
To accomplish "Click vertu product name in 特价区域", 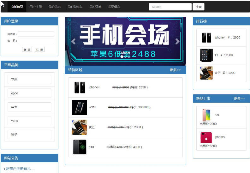I will pos(92,107).
